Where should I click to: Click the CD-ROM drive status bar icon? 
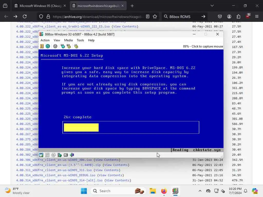(x=53, y=155)
